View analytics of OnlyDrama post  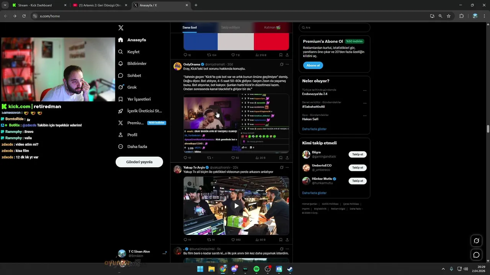tap(260, 158)
